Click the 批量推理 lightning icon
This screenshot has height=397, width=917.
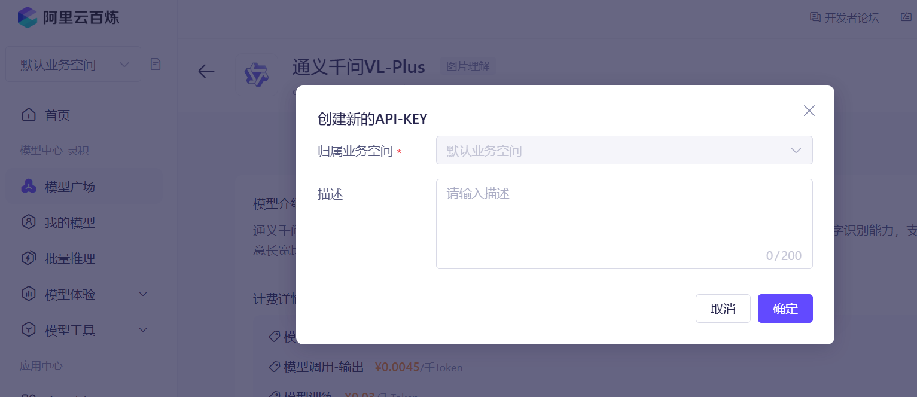28,258
